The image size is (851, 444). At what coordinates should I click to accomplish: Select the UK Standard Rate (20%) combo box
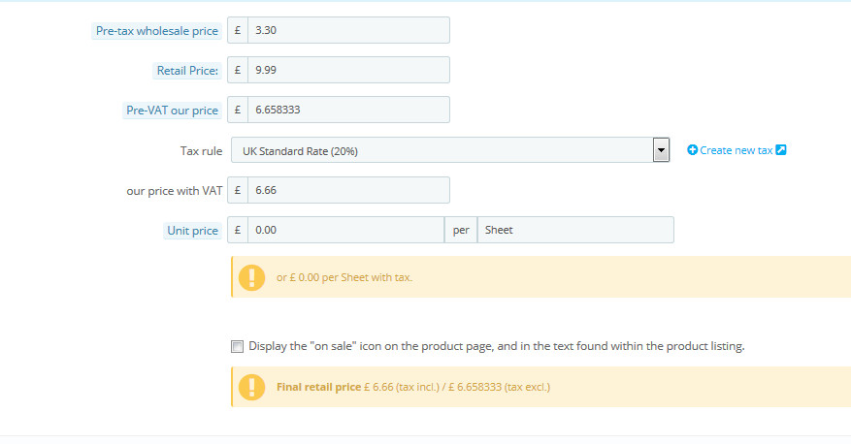point(450,150)
